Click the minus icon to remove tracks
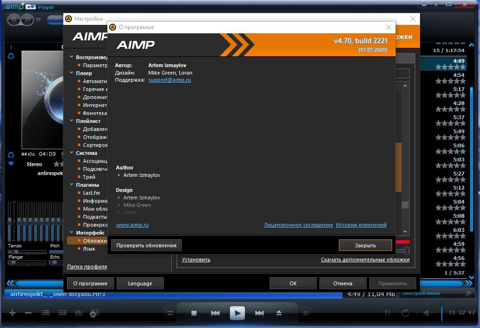Image resolution: width=480 pixels, height=328 pixels. (28, 313)
